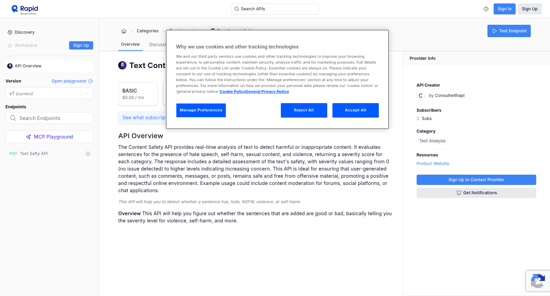
Task: Click the Discovery compass icon
Action: tap(10, 32)
